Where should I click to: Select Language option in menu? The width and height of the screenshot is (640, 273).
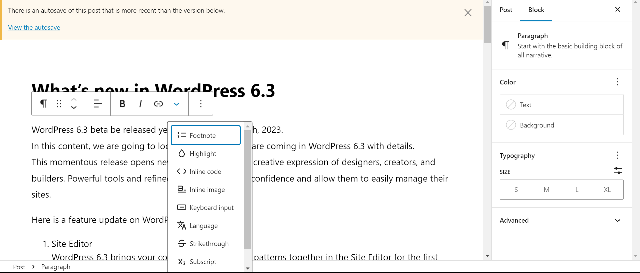click(206, 226)
